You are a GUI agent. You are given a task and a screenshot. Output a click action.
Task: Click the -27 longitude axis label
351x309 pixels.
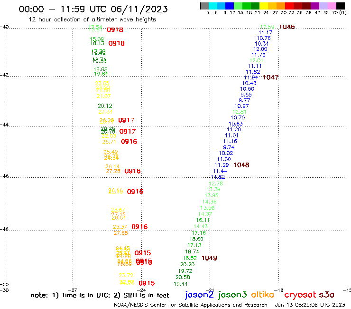[x=73, y=290]
